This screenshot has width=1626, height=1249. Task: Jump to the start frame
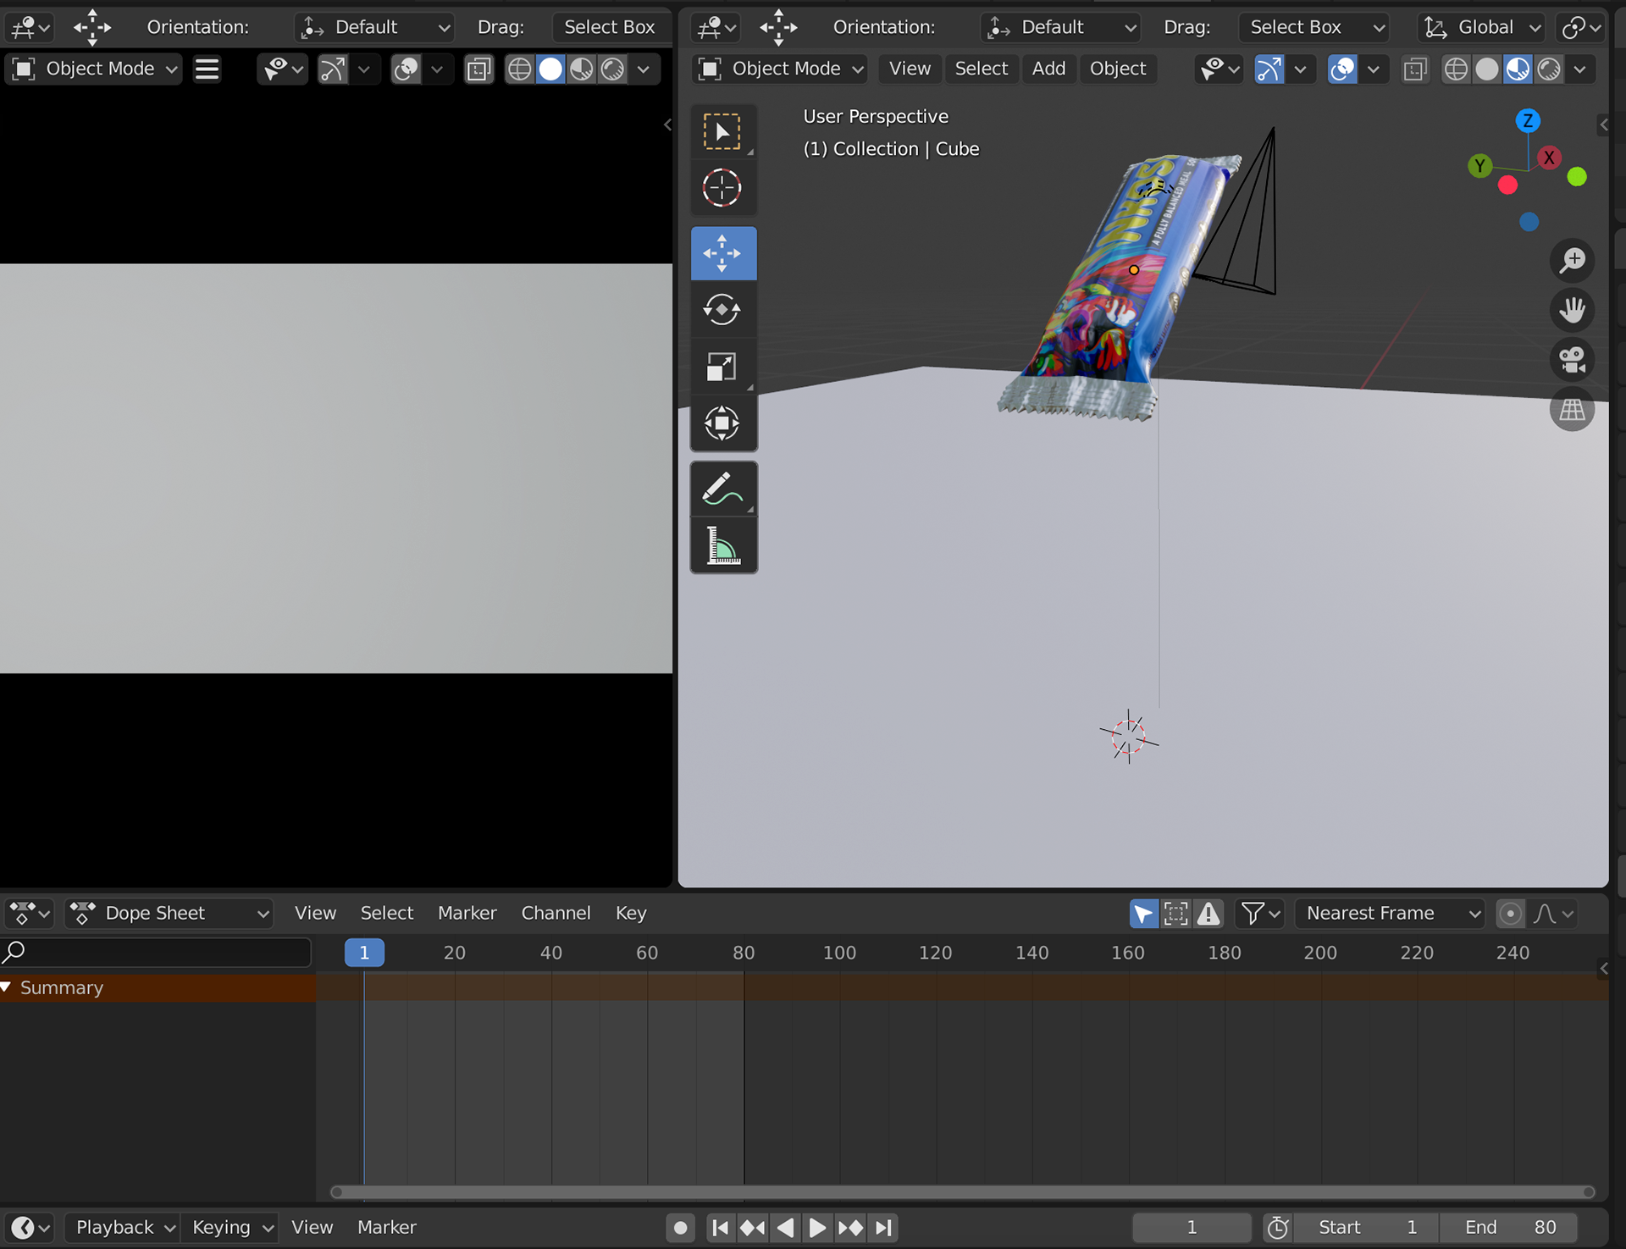click(x=720, y=1227)
